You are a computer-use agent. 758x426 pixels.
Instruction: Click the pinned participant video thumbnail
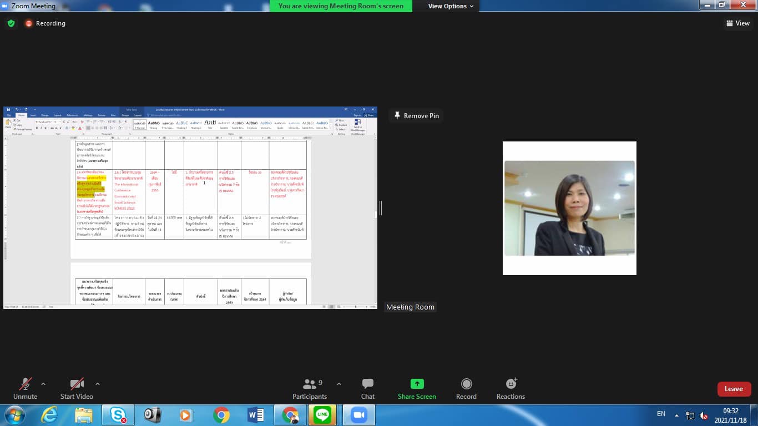pos(569,208)
